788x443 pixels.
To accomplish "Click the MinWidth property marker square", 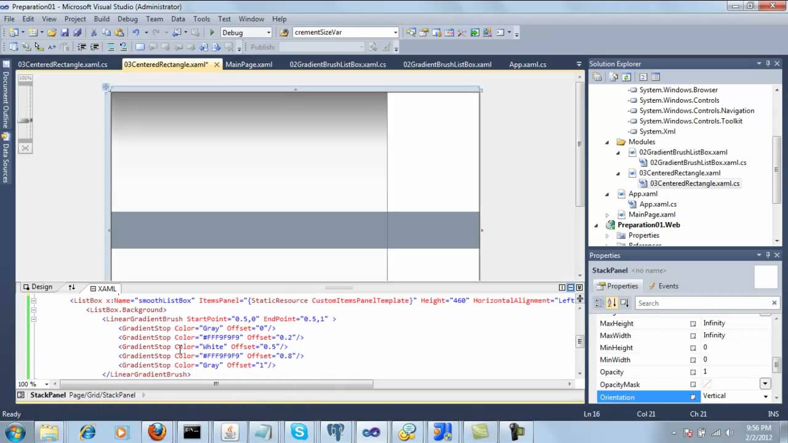I will [x=693, y=360].
